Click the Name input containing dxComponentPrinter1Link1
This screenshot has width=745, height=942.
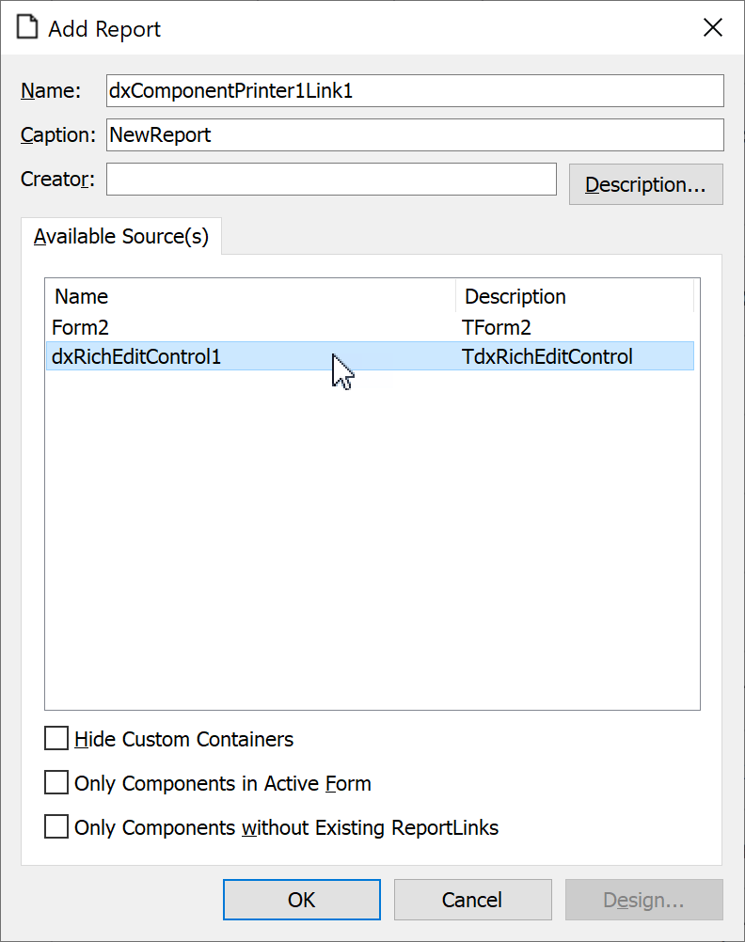click(414, 90)
